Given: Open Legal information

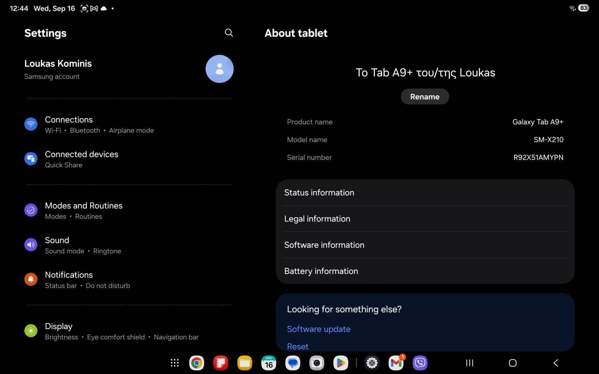Looking at the screenshot, I should click(425, 219).
